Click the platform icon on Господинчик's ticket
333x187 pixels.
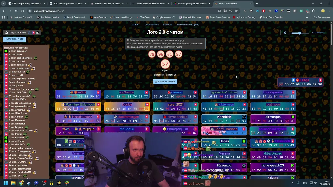point(293,92)
